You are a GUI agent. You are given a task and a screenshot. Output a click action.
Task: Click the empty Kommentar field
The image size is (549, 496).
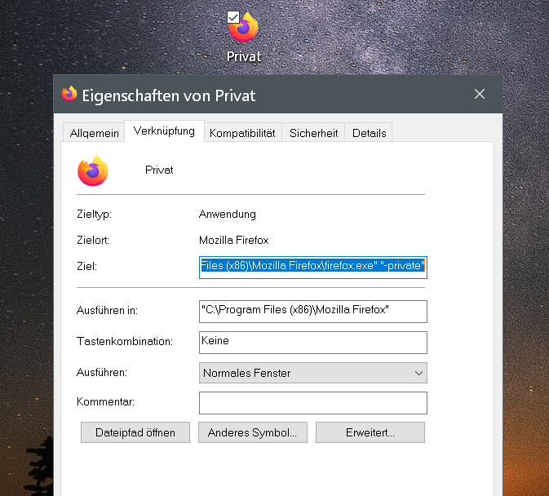(x=313, y=403)
